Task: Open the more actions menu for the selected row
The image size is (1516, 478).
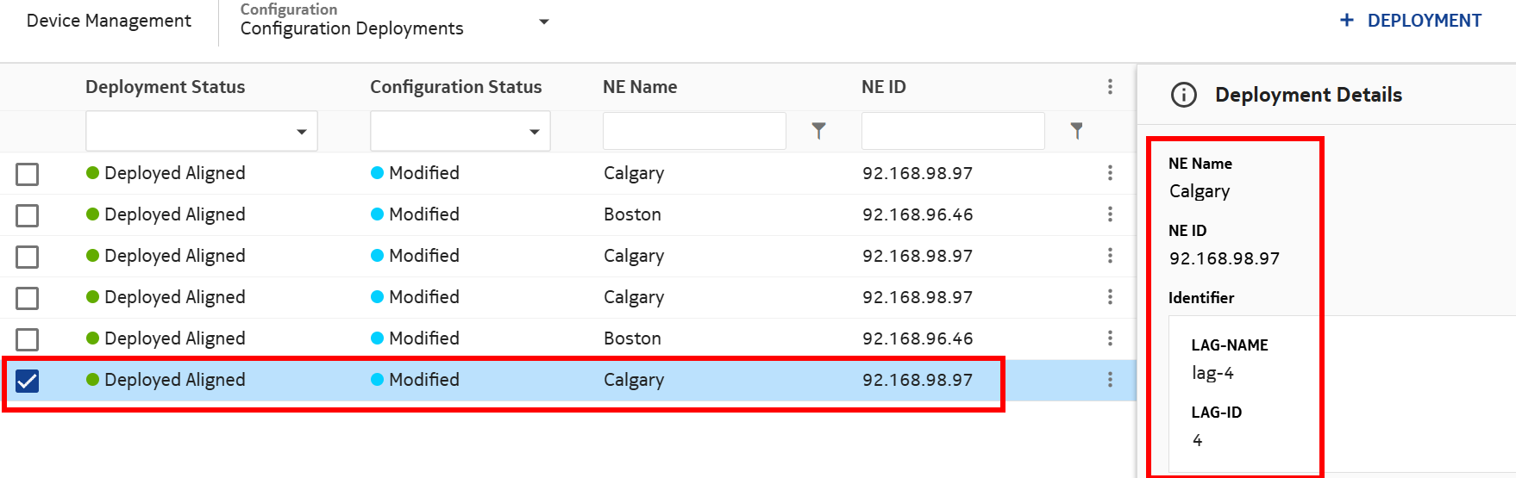Action: tap(1110, 380)
